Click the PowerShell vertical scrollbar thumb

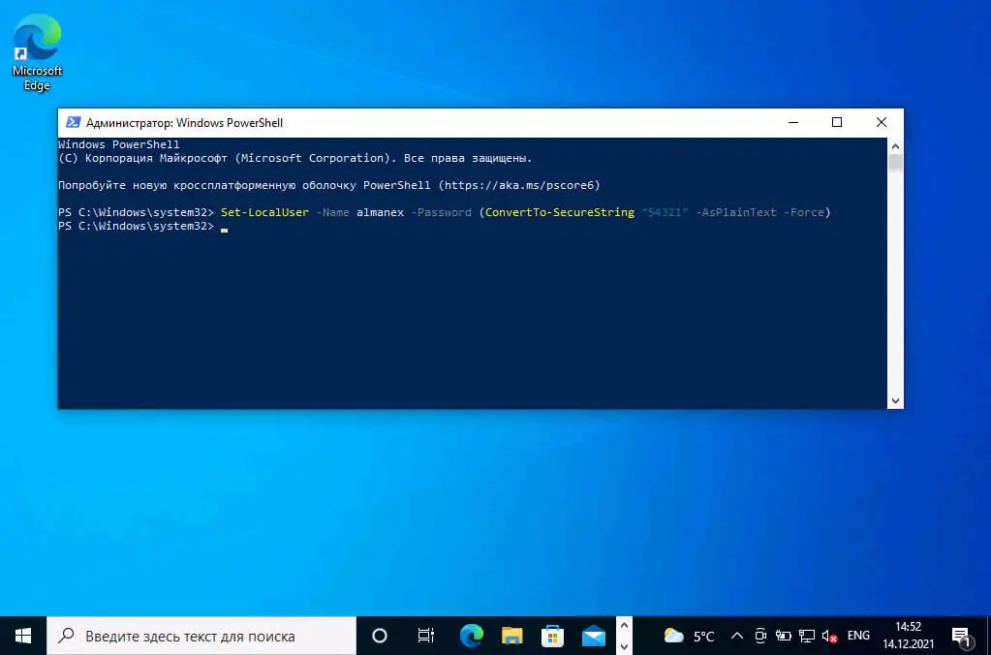point(895,163)
